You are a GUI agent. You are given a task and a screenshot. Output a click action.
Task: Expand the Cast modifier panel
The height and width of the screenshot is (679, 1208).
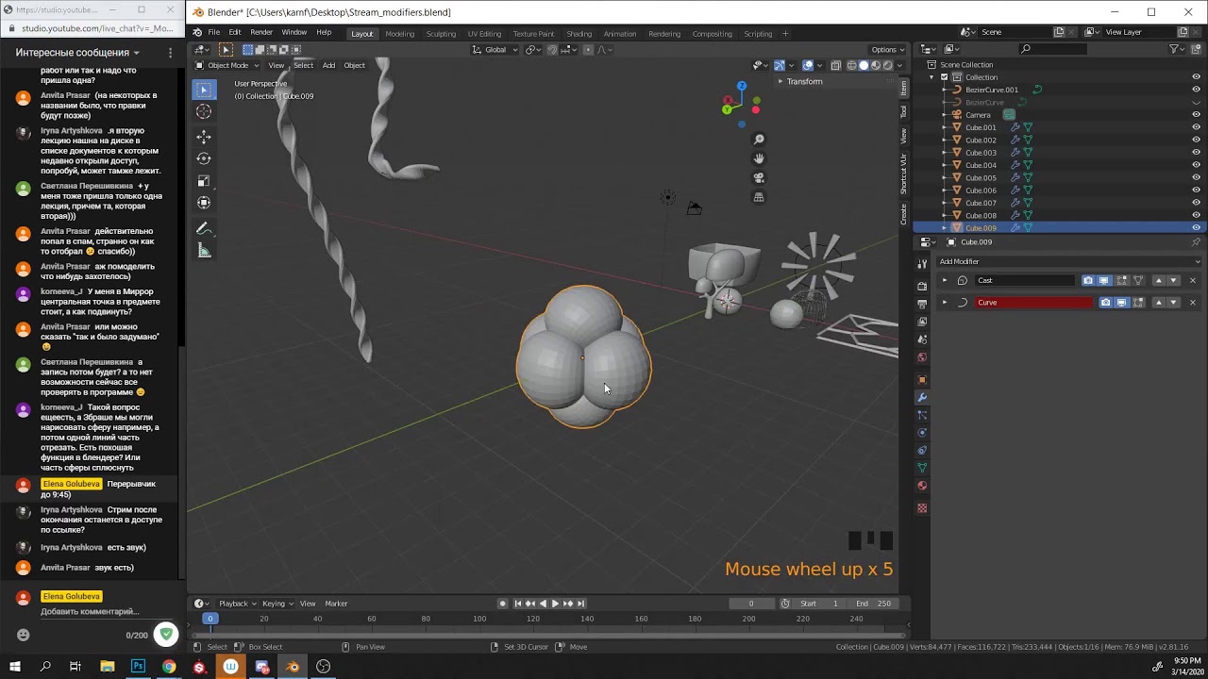[945, 280]
